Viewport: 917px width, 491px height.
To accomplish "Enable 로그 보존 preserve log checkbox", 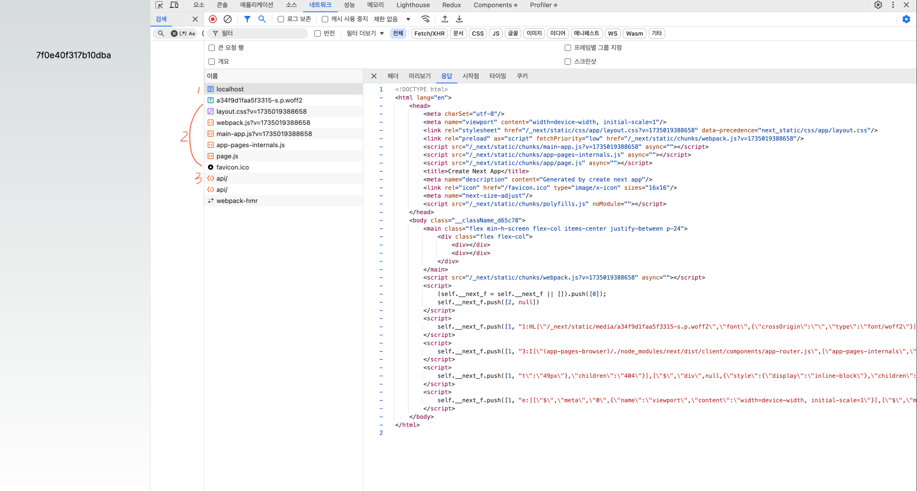I will pyautogui.click(x=281, y=19).
